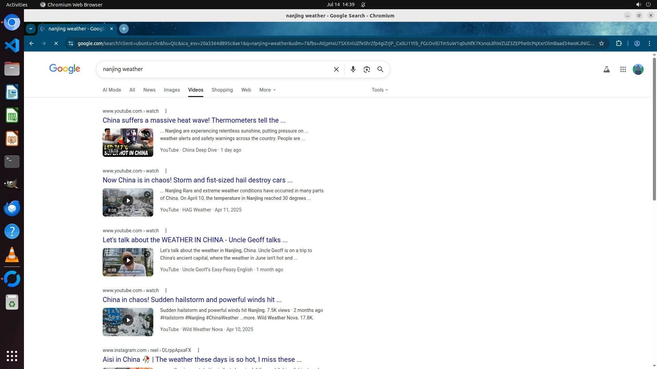
Task: Switch to the Images tab
Action: [171, 90]
